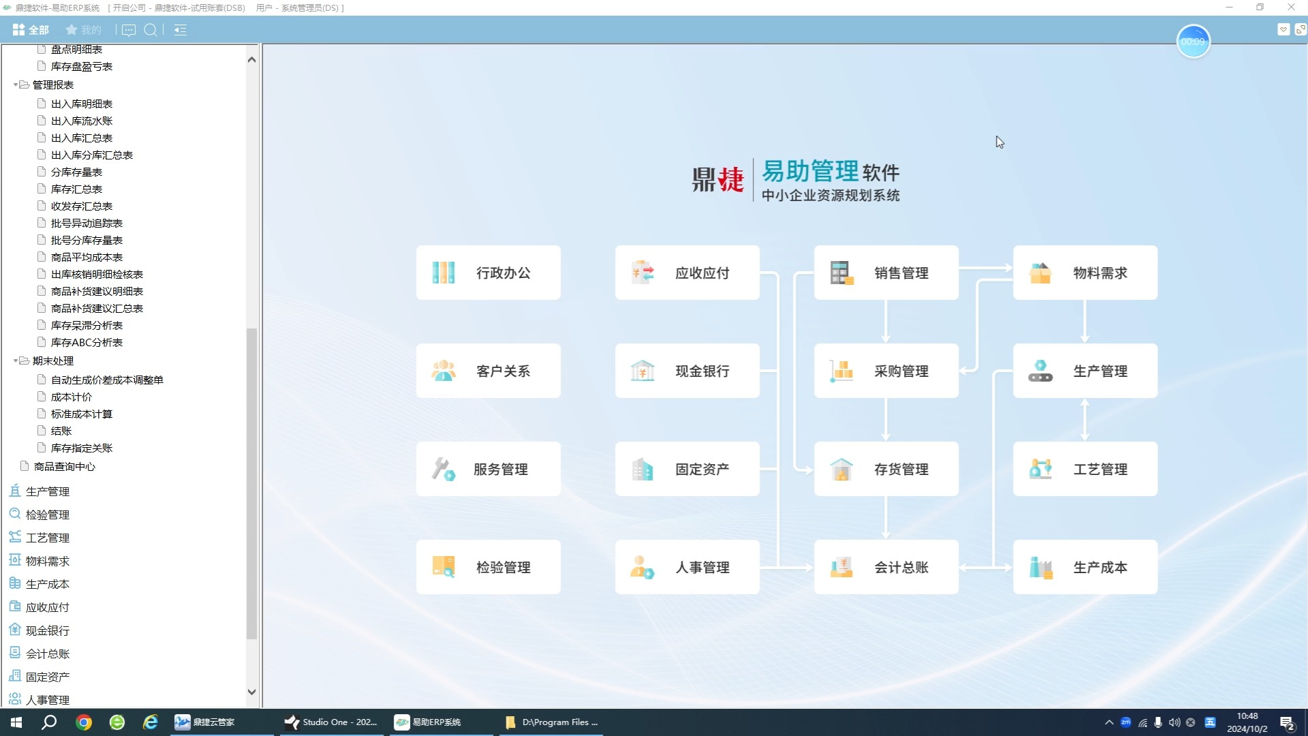Collapse the 管理报表 tree section
Image resolution: width=1308 pixels, height=736 pixels.
[15, 85]
